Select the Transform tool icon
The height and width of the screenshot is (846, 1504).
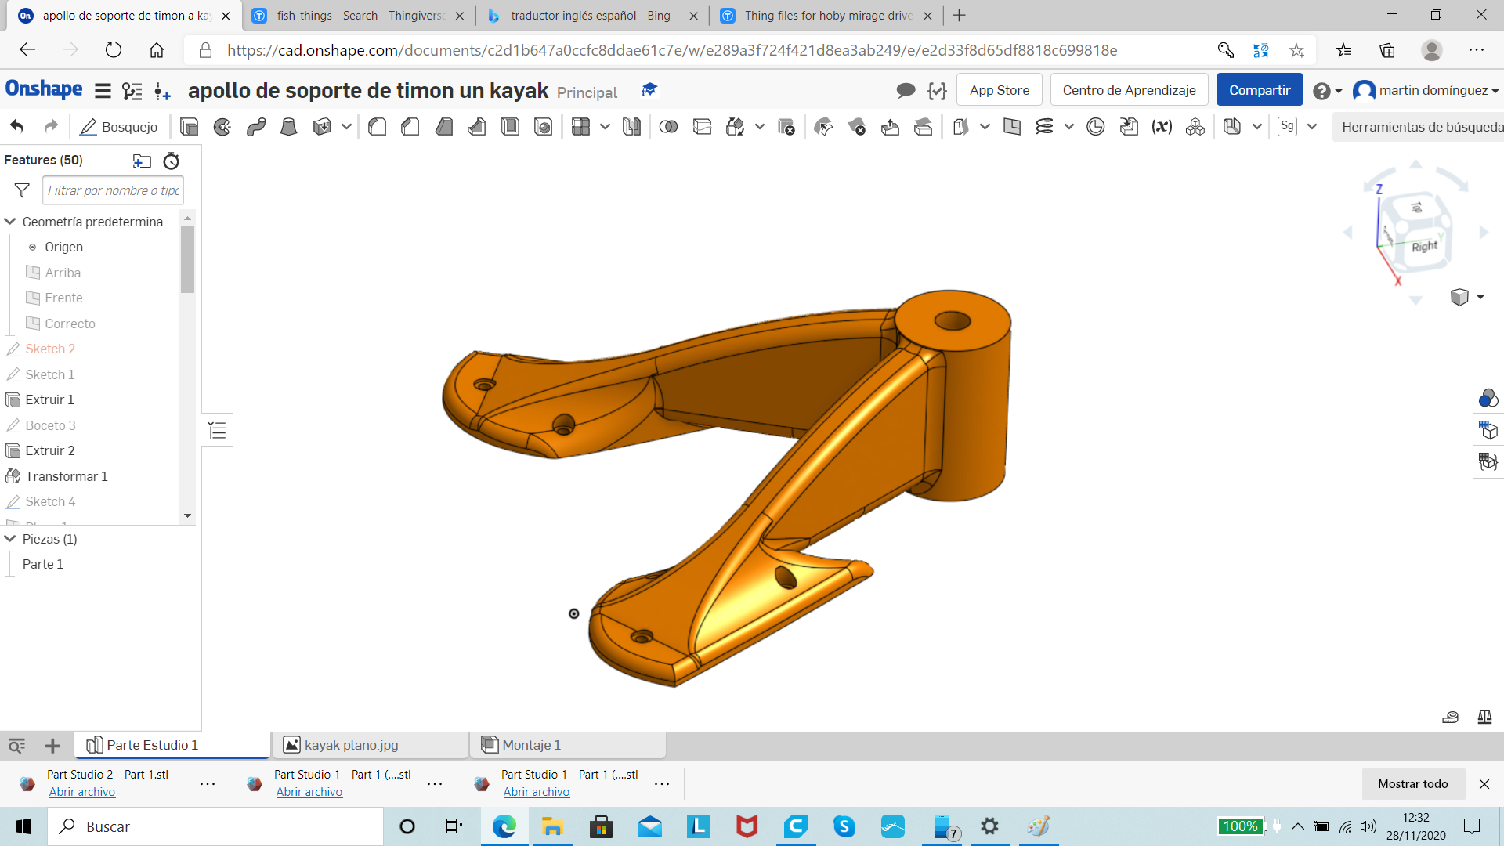(x=736, y=127)
